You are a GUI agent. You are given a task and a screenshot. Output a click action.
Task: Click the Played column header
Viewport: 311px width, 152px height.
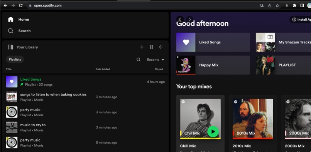(x=159, y=69)
